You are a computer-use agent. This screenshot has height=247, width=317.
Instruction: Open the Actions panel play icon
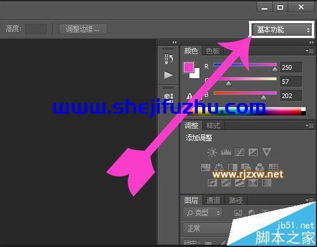169,75
